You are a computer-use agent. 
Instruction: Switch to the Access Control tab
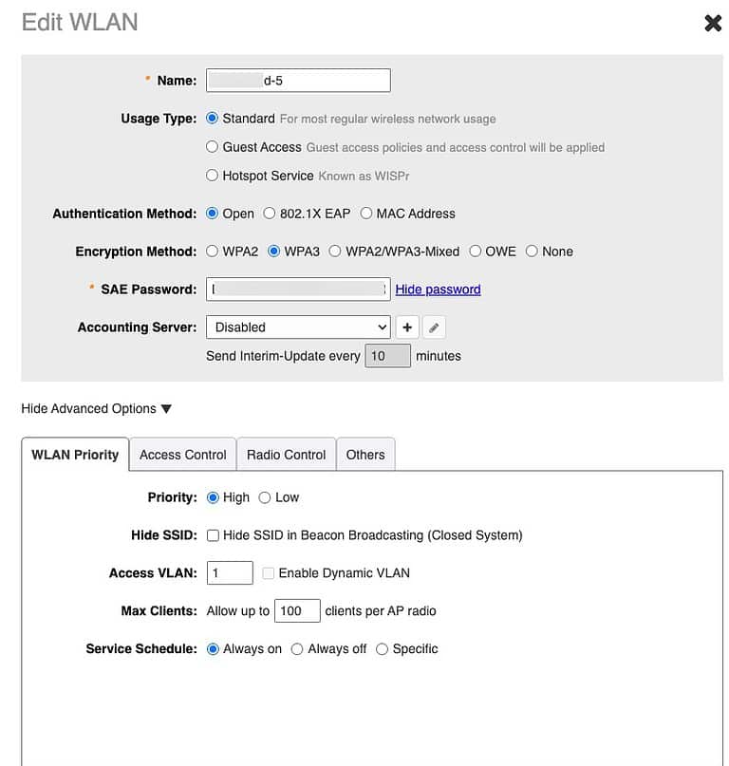pos(182,454)
